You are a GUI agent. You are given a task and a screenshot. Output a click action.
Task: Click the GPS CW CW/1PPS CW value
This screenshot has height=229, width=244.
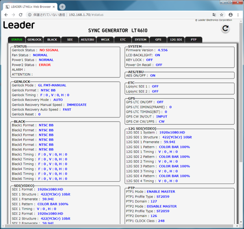tap(161, 122)
